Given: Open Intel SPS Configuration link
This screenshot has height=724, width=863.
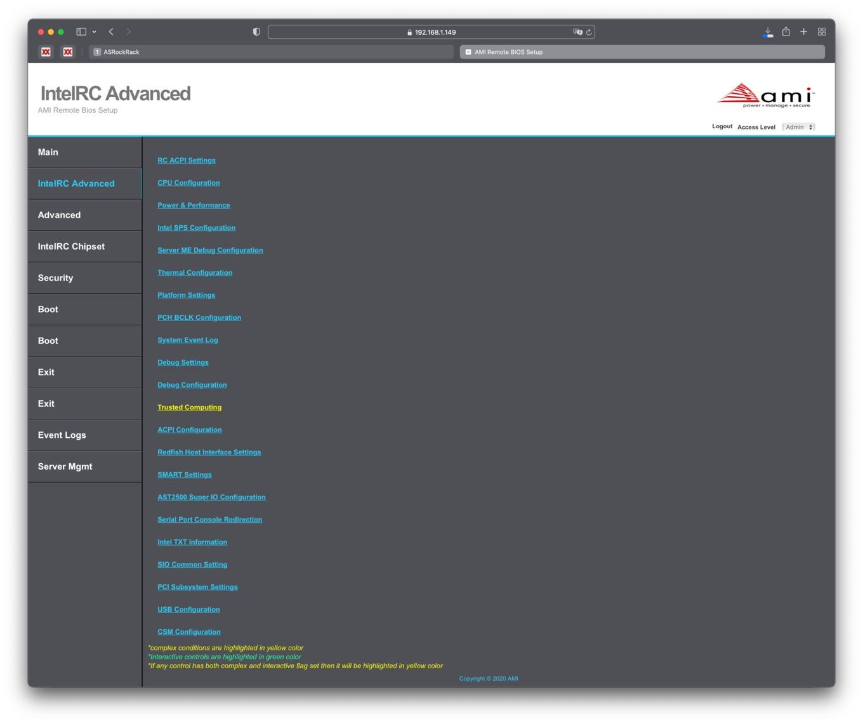Looking at the screenshot, I should point(196,228).
